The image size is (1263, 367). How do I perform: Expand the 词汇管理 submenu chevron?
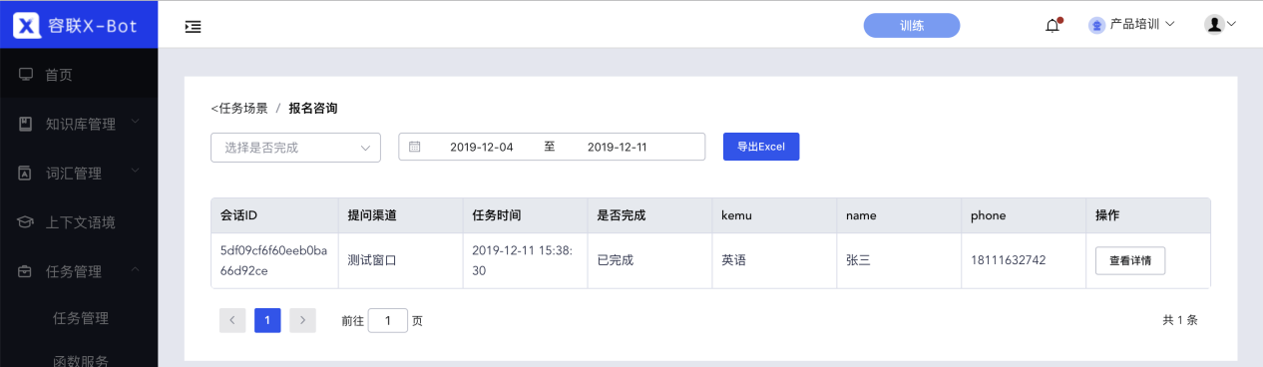135,172
